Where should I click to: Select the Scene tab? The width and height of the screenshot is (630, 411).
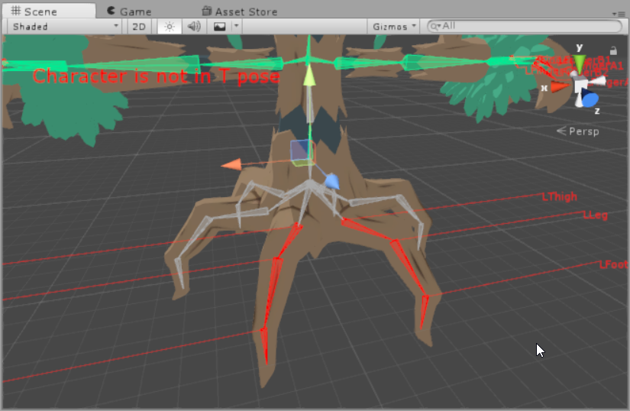[49, 11]
